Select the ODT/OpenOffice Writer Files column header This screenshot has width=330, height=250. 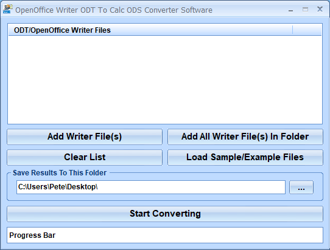tap(150, 30)
